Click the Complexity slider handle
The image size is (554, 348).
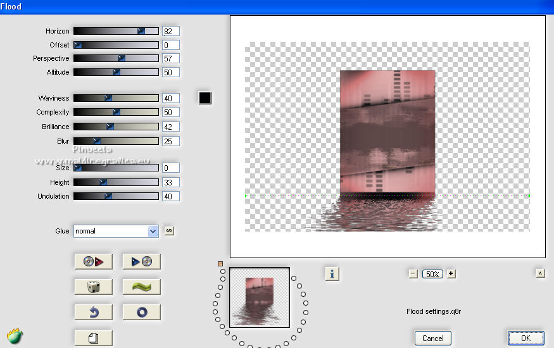click(116, 112)
